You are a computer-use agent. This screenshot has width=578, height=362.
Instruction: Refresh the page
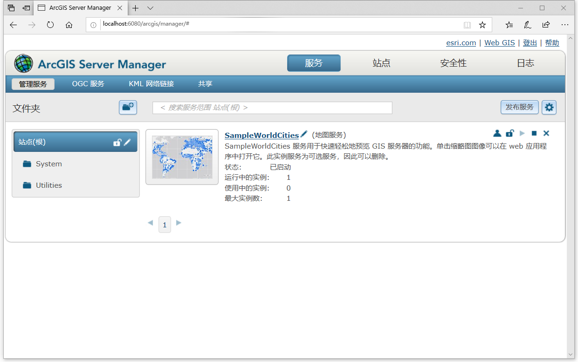tap(50, 25)
